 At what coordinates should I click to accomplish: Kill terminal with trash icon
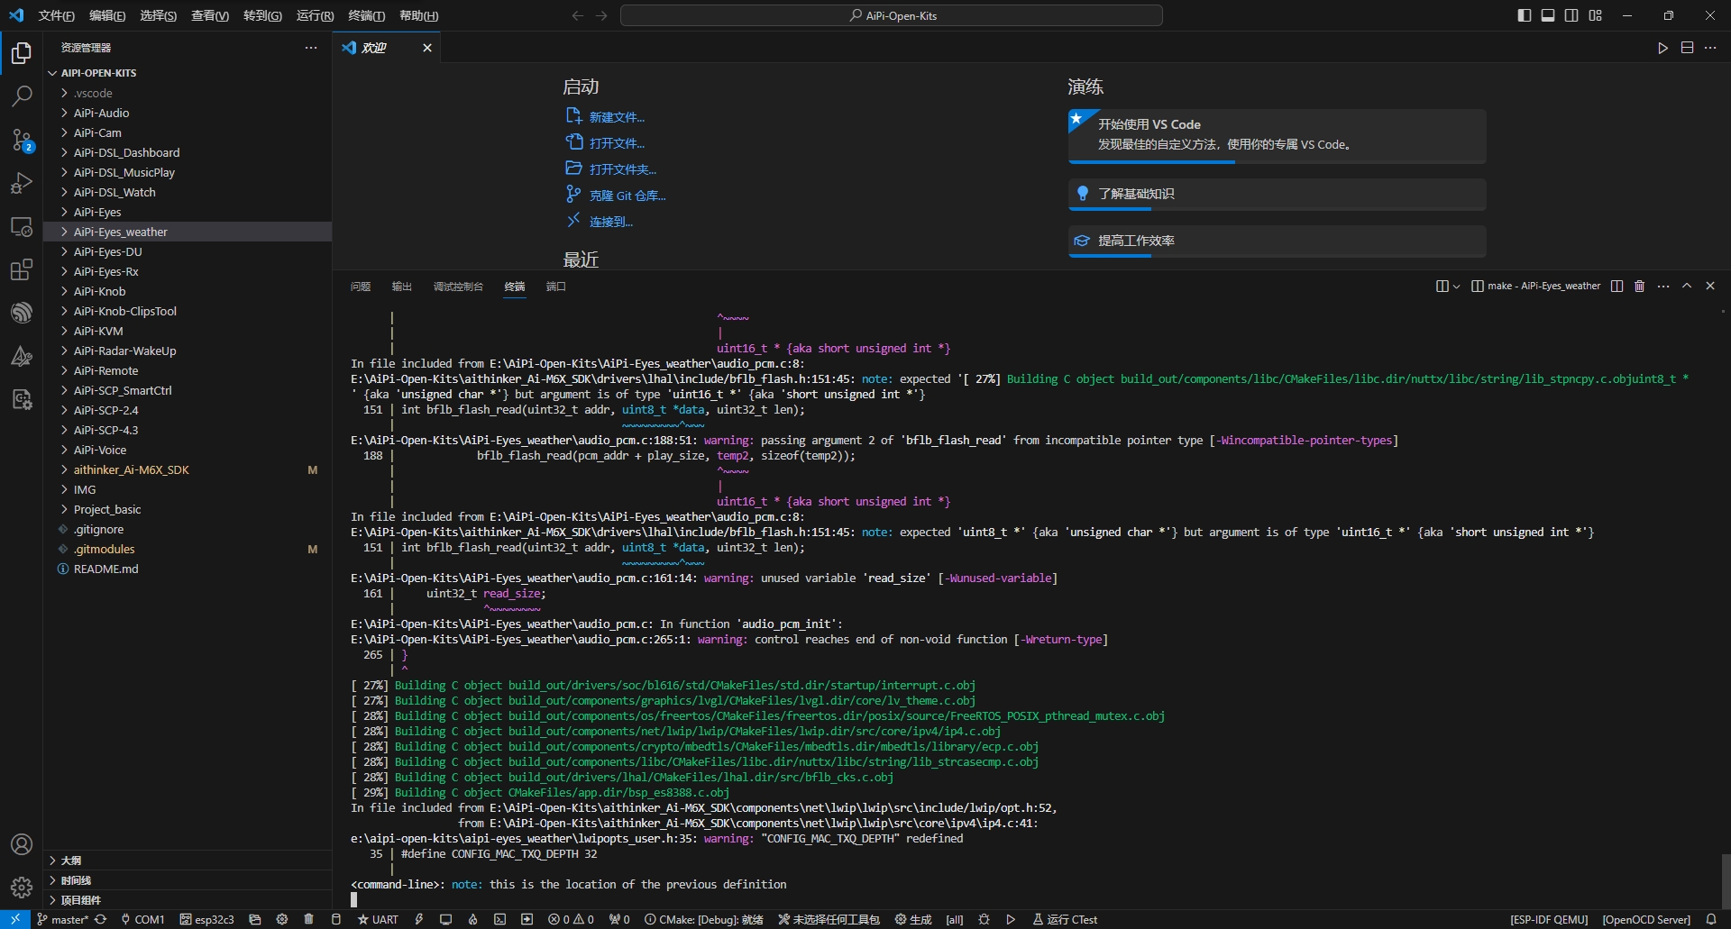point(1640,286)
